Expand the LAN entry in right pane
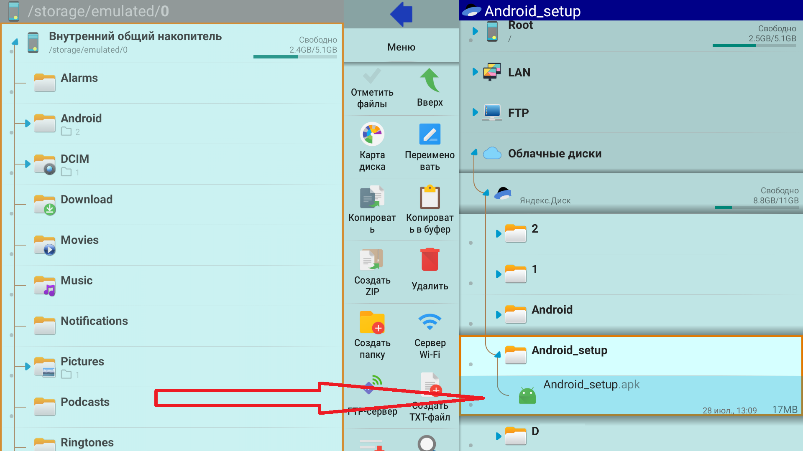Screen dimensions: 803x451 click(x=475, y=72)
